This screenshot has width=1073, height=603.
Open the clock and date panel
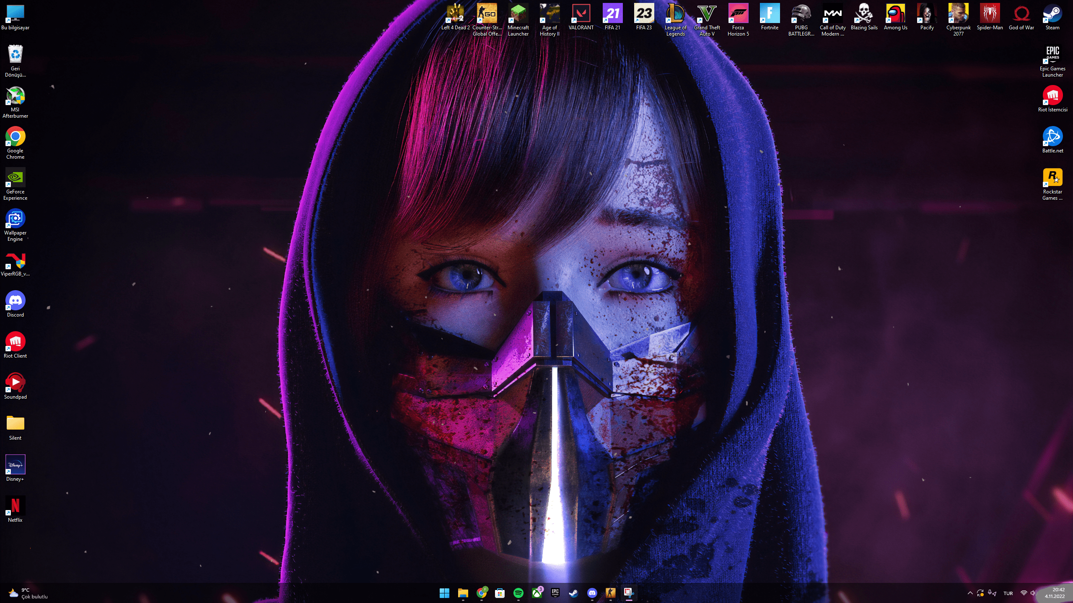[x=1055, y=593]
